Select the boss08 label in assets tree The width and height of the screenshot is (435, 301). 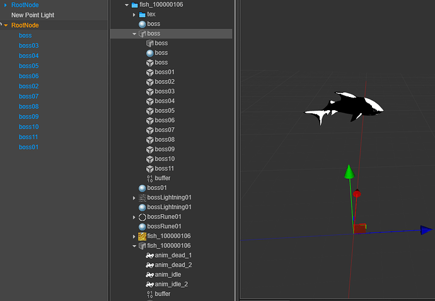tap(165, 140)
